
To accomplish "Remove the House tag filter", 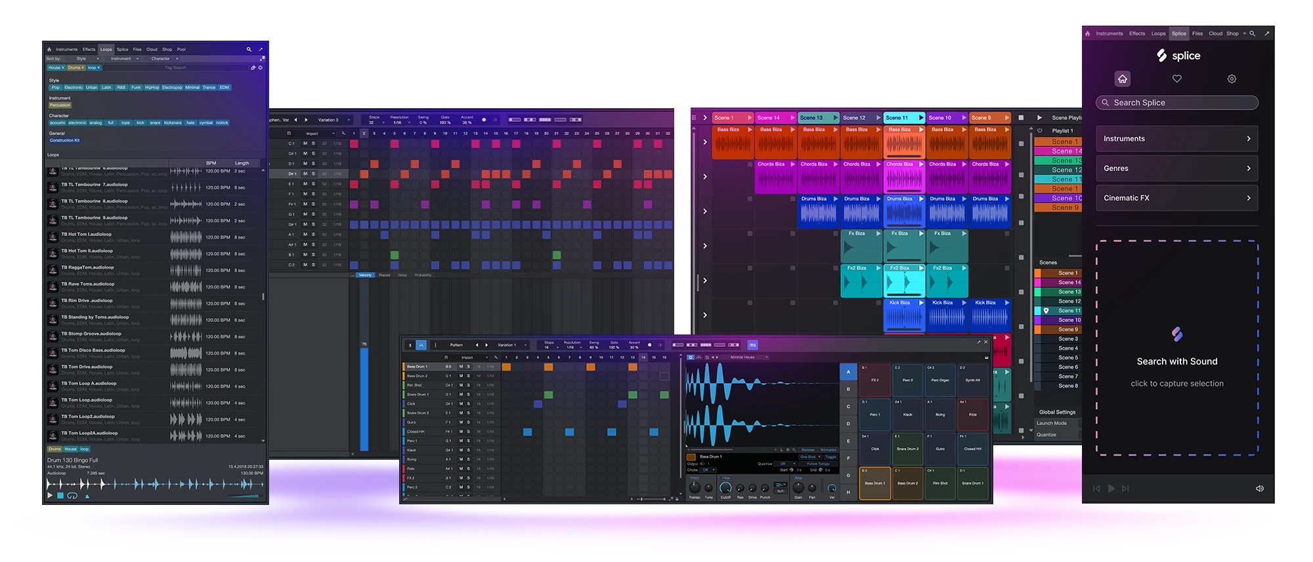I will pos(63,68).
